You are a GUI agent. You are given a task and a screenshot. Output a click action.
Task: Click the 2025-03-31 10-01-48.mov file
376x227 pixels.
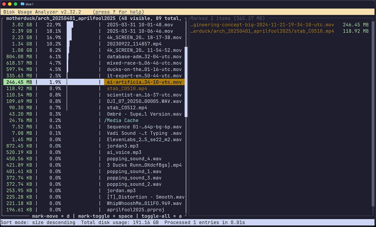click(x=140, y=25)
